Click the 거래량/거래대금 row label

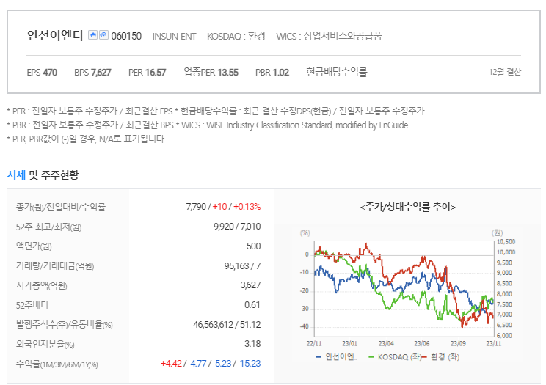[55, 266]
